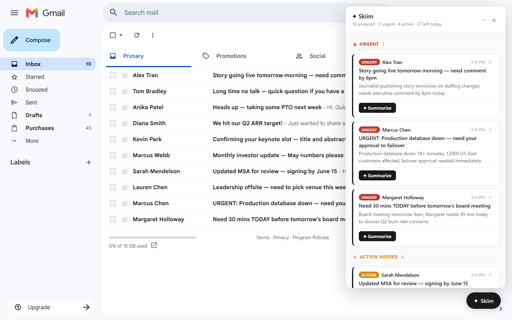Click the Terms link

click(263, 238)
